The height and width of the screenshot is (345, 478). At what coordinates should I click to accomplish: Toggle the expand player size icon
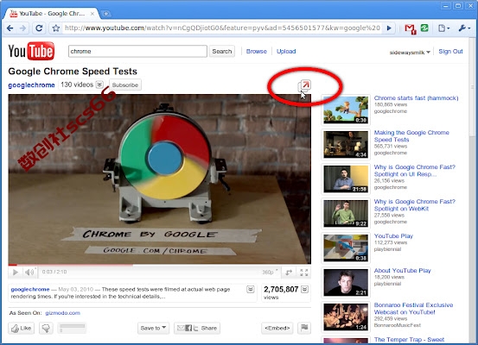289,272
